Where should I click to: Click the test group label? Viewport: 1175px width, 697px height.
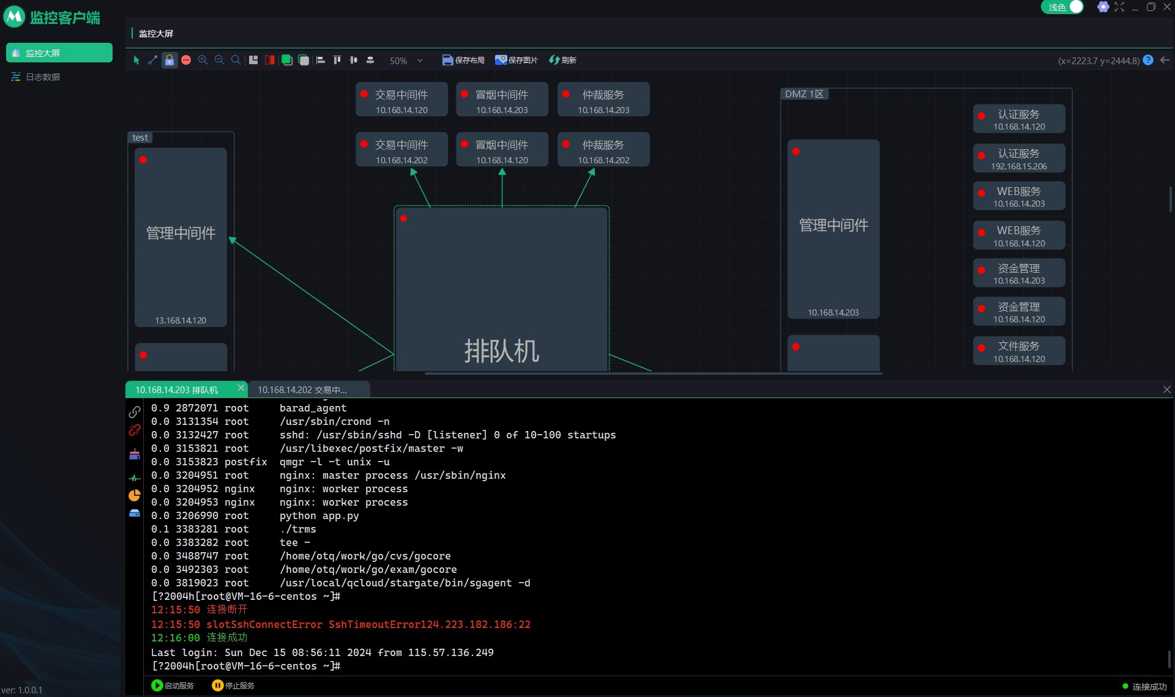pos(140,138)
